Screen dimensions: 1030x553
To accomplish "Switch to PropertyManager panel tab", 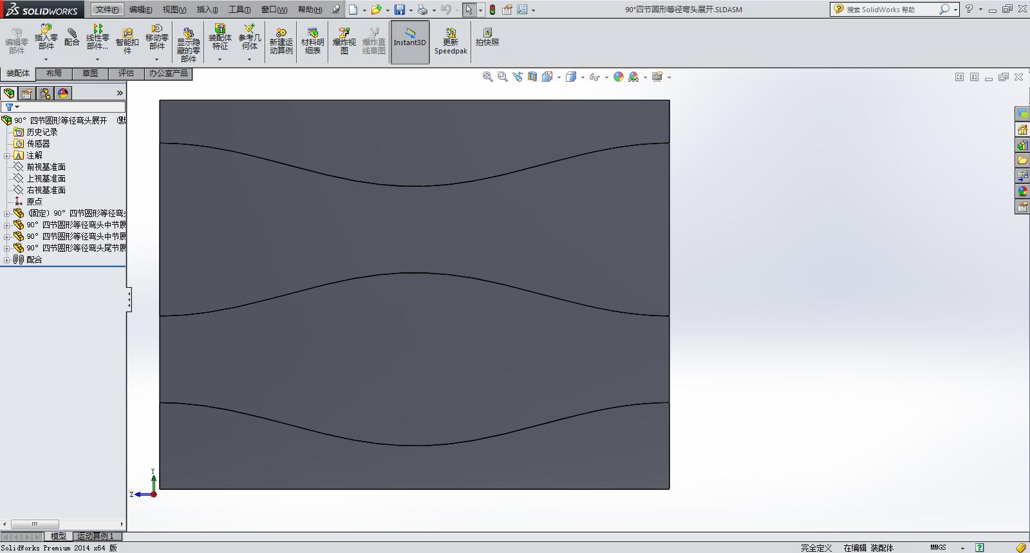I will coord(27,93).
